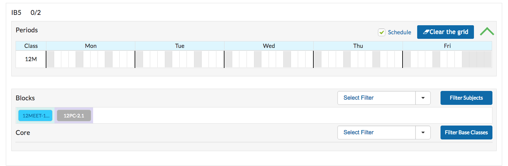Viewport: 508px width, 166px height.
Task: Open the Blocks Select Filter dropdown arrow
Action: coord(423,98)
